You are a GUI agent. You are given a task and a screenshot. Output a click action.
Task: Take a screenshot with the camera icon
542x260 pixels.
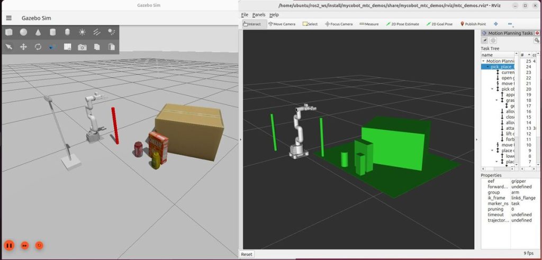click(82, 47)
